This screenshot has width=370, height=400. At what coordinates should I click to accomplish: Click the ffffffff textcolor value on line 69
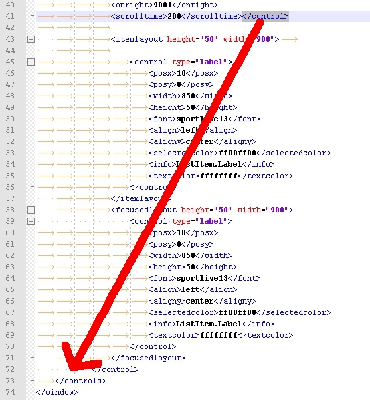219,335
